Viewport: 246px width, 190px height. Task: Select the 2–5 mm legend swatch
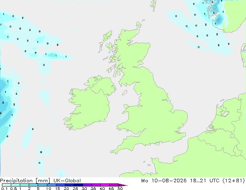pos(33,185)
